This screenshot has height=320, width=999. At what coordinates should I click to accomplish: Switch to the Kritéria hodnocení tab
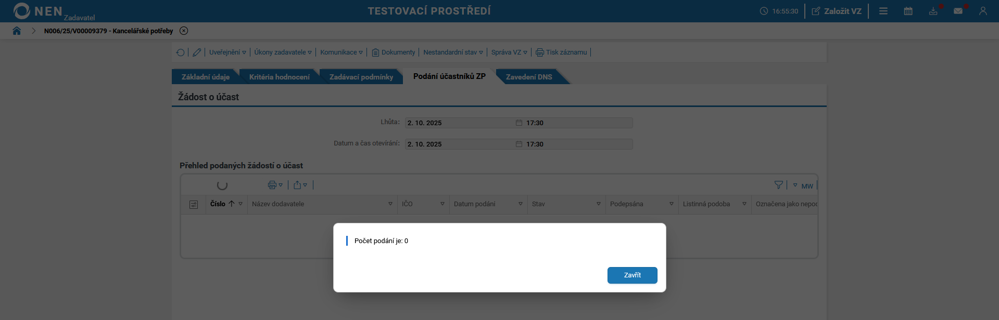coord(280,77)
